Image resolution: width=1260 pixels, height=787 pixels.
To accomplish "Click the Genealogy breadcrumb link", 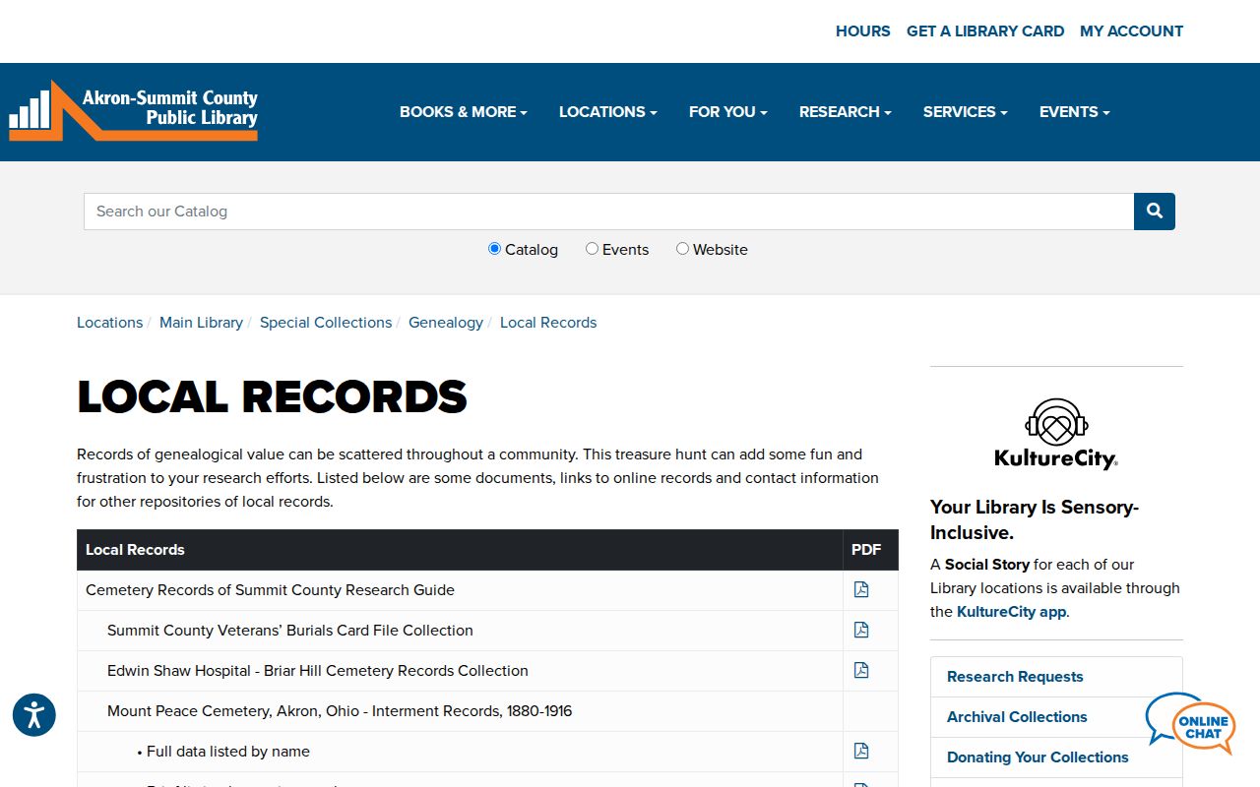I will click(x=446, y=323).
